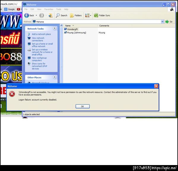This screenshot has height=171, width=178.
Task: Click the green Go arrow
Action: [x=167, y=22]
